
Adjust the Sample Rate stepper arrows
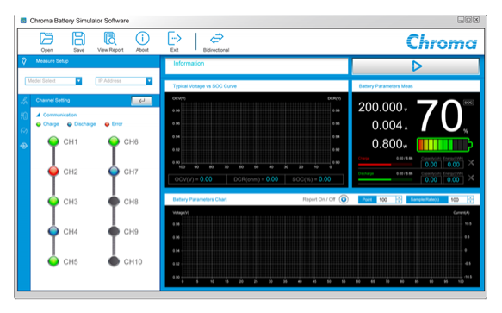pos(470,200)
